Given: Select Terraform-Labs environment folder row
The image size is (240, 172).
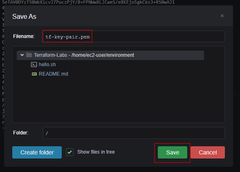Looking at the screenshot, I should [110, 55].
